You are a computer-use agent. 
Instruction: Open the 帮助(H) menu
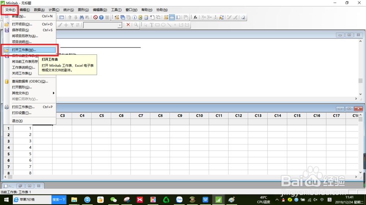(x=147, y=10)
